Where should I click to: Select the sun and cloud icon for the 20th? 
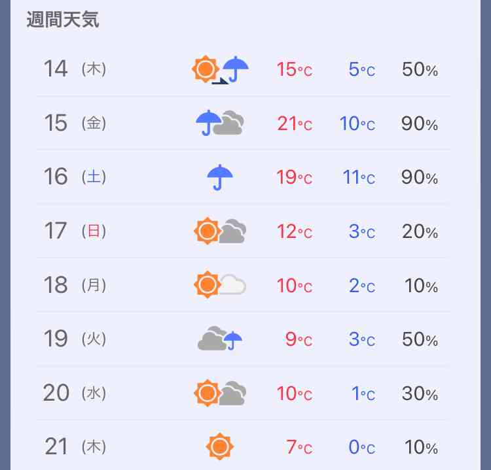[220, 393]
